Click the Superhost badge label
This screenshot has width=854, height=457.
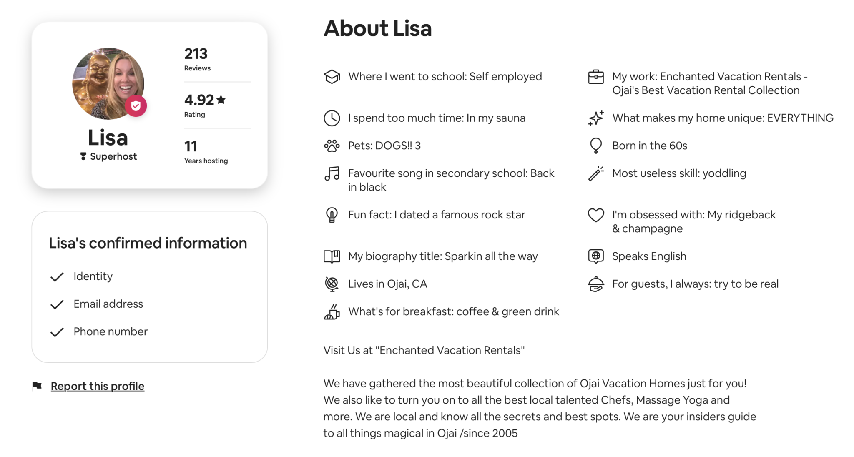pos(108,156)
